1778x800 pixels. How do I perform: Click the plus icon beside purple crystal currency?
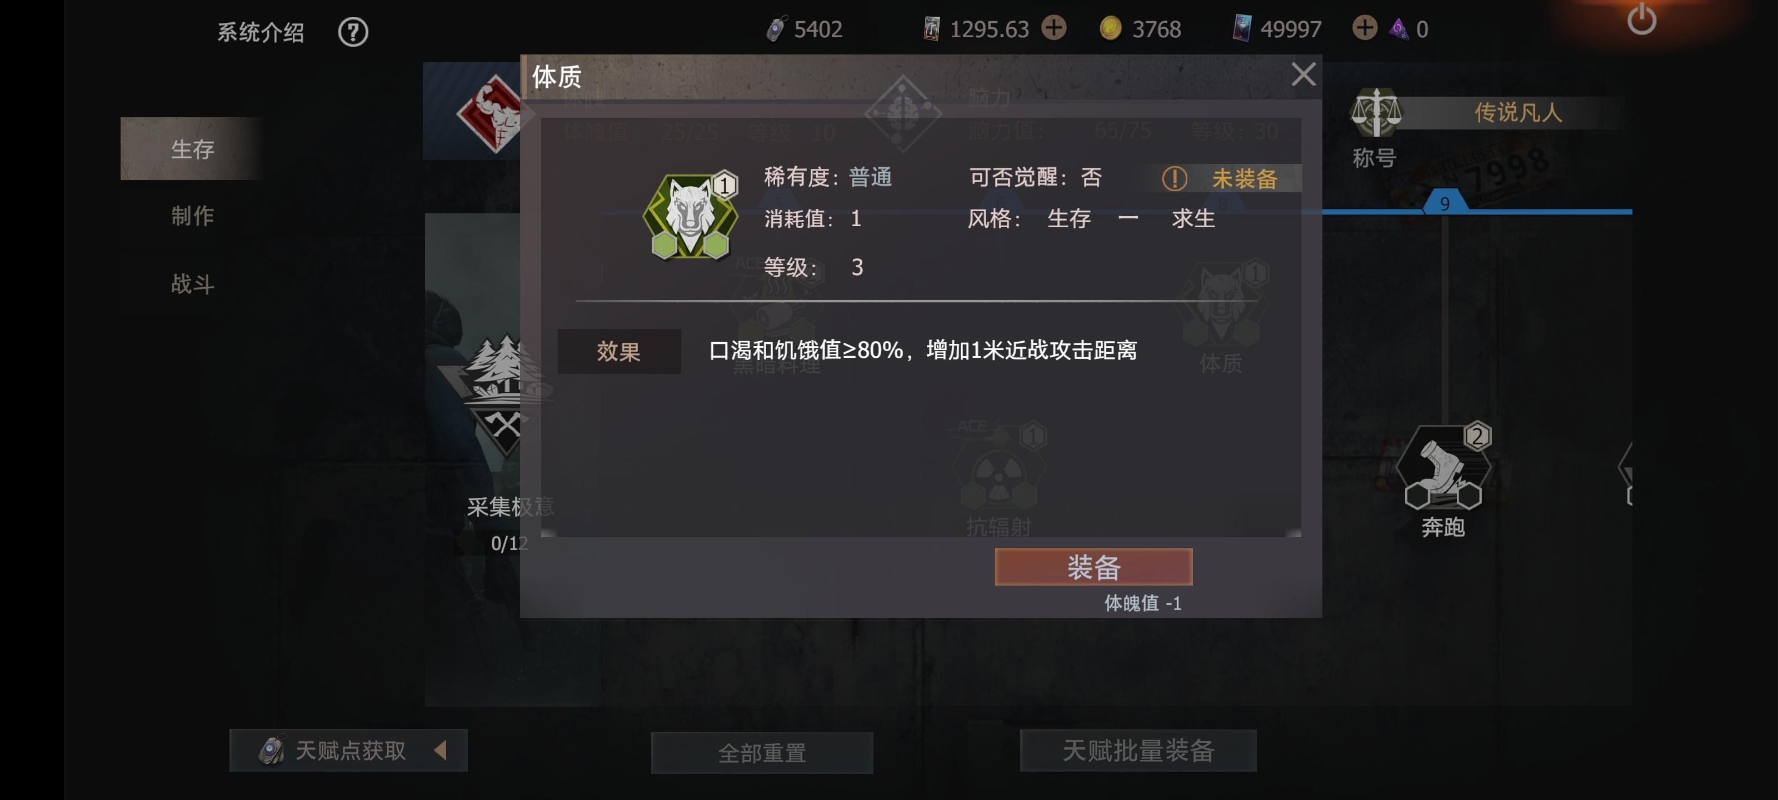pos(1364,28)
